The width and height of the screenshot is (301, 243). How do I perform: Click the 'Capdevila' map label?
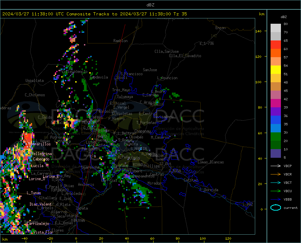[x=99, y=77]
